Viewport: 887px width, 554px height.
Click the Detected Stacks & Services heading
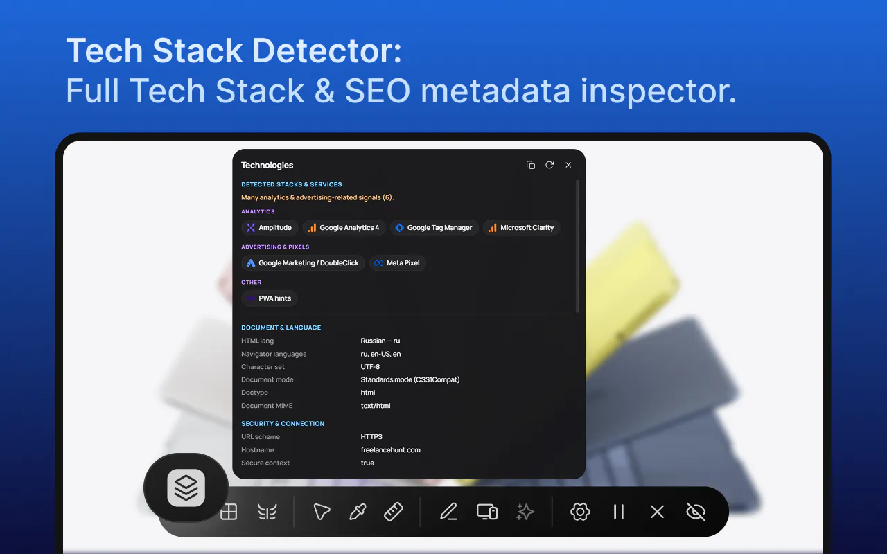click(292, 185)
